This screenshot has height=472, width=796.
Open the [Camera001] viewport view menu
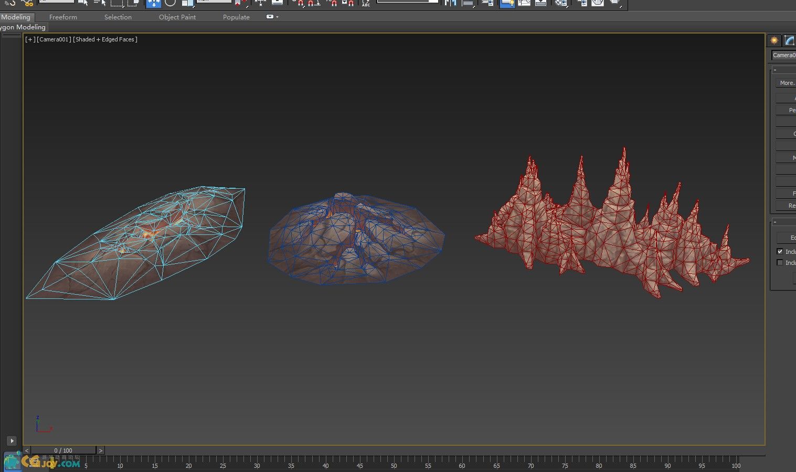click(54, 39)
